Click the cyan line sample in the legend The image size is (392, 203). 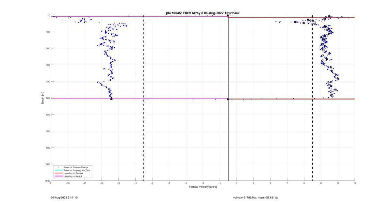pos(58,170)
